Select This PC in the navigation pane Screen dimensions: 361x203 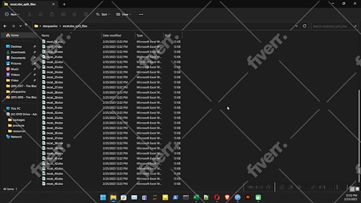pos(15,109)
